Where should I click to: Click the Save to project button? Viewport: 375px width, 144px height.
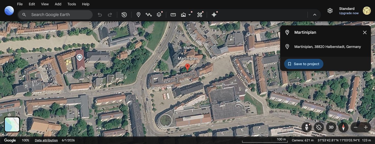304,64
